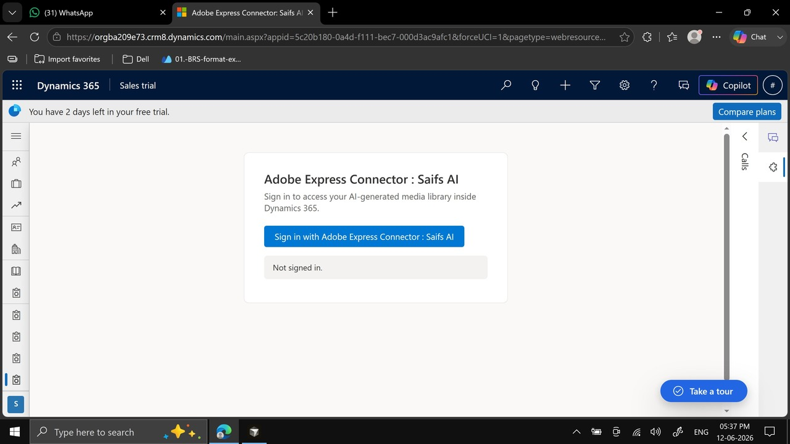
Task: Open a new browser tab
Action: click(333, 12)
